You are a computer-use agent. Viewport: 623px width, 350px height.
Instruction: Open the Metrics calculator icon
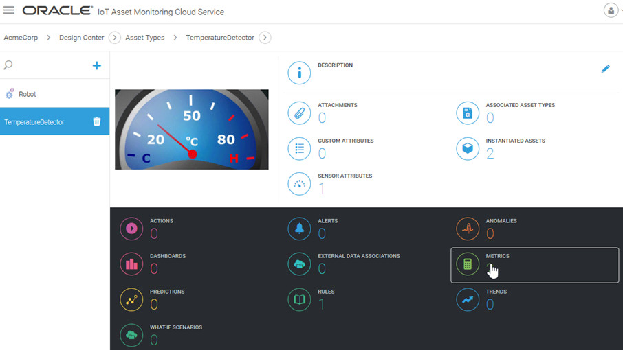click(x=468, y=264)
